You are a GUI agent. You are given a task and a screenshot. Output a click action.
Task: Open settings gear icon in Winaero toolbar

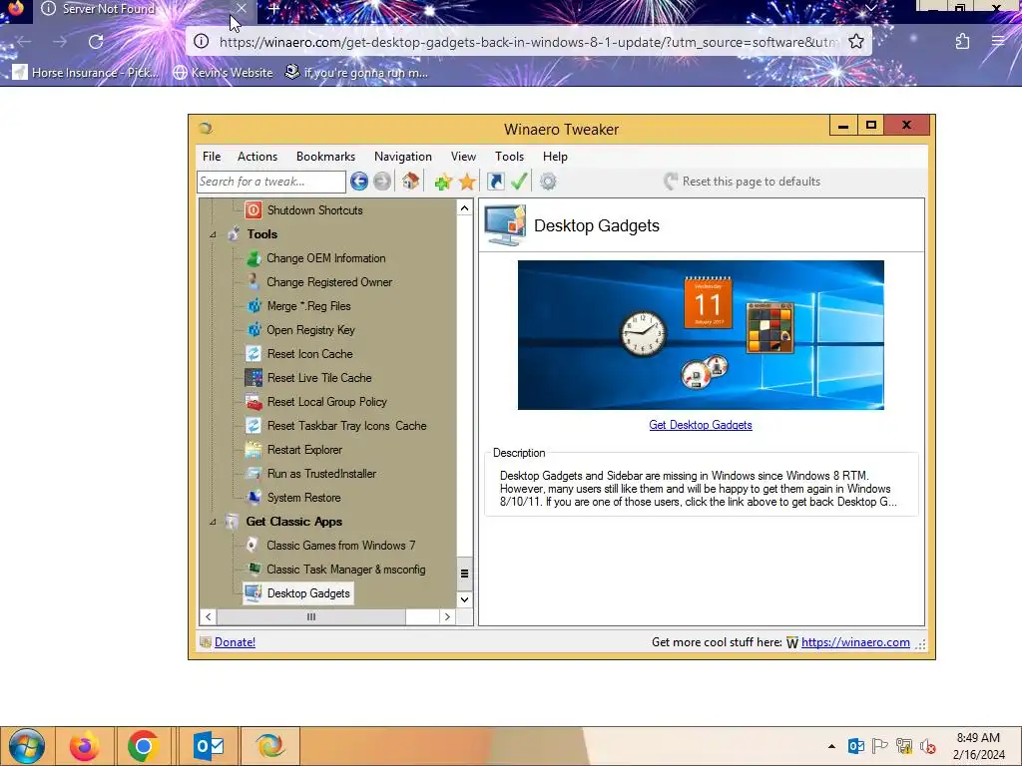pos(548,182)
